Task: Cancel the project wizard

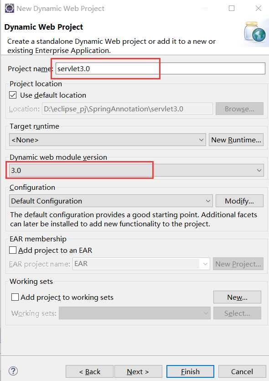Action: tap(242, 371)
